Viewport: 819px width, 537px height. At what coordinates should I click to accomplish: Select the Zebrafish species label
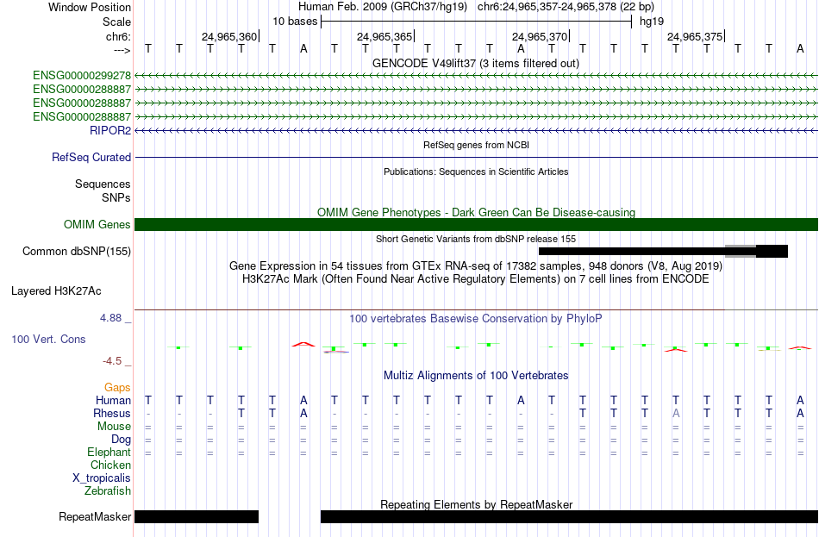(108, 491)
